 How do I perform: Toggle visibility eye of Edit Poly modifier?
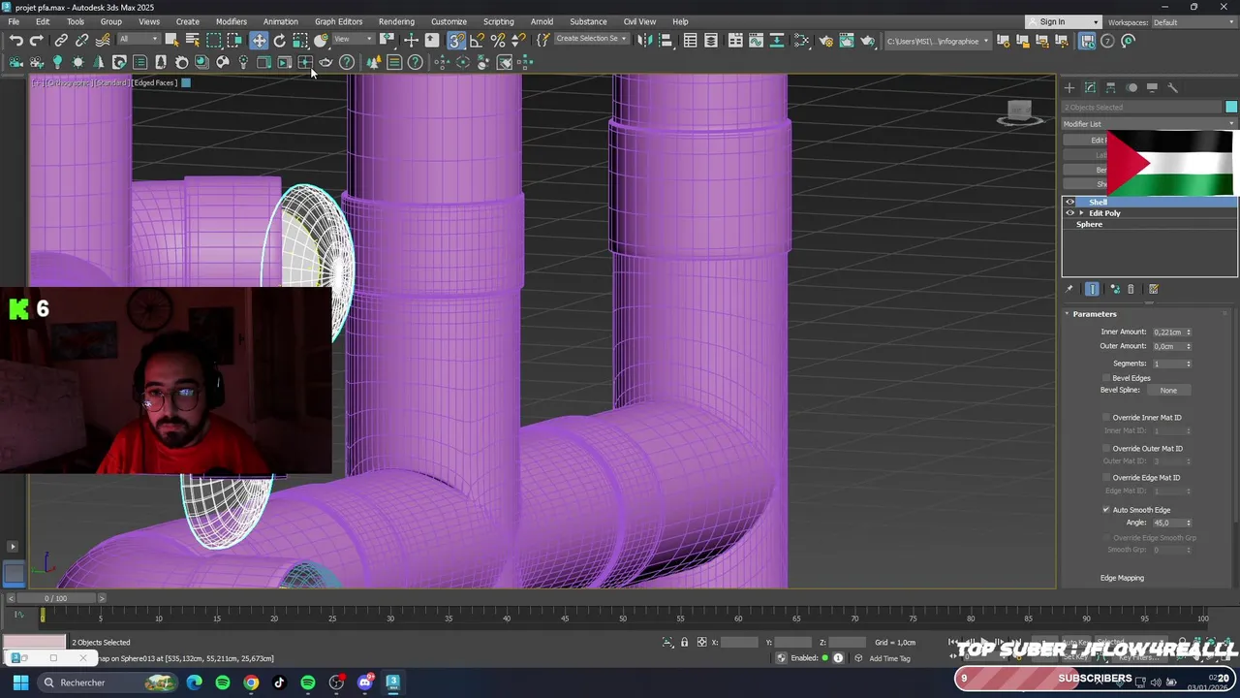tap(1070, 213)
